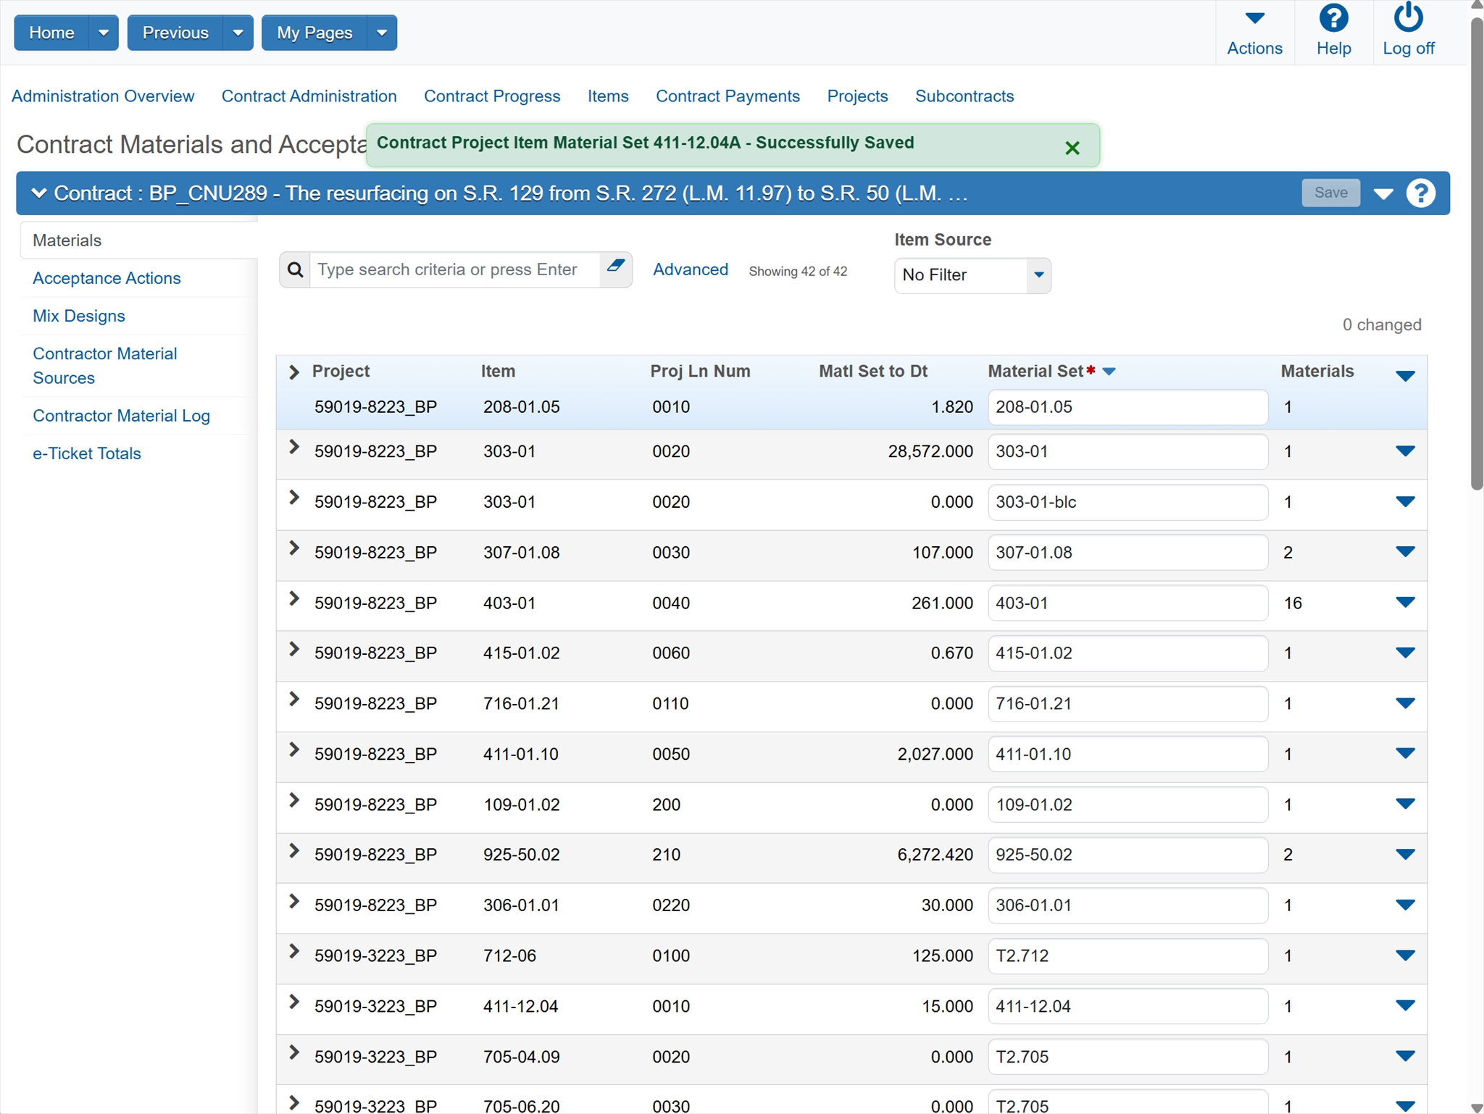This screenshot has height=1114, width=1484.
Task: Click the eraser clear-search icon
Action: 616,267
